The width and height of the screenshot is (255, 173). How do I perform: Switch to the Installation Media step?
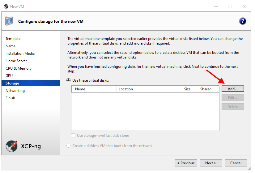[x=20, y=54]
